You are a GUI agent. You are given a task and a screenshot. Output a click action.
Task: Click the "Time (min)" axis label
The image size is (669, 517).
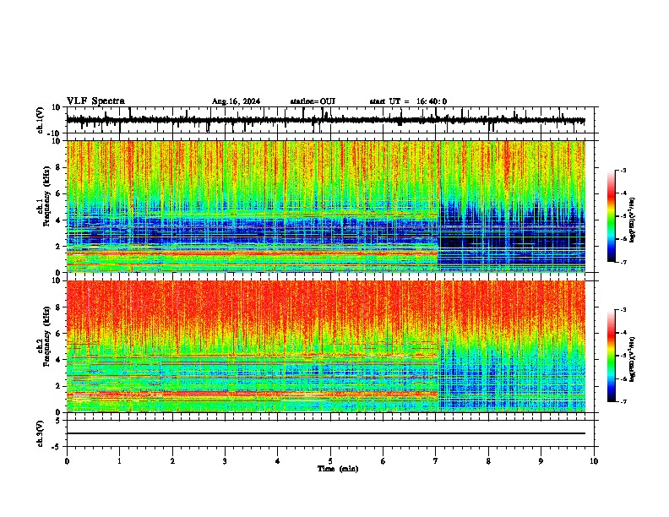tap(338, 469)
